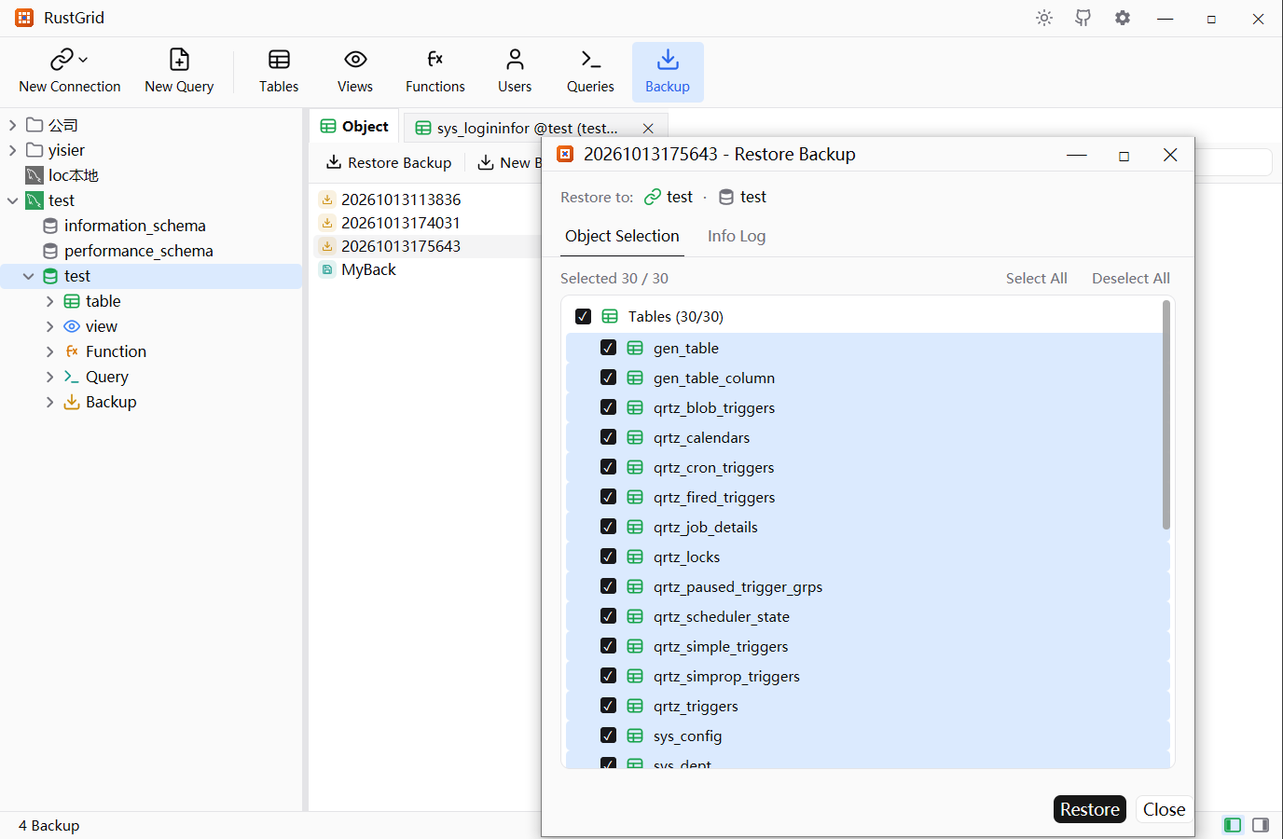The image size is (1283, 839).
Task: Open backup file 20261013113836
Action: pos(401,199)
